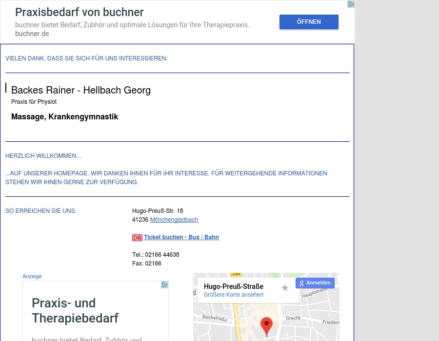Screen dimensions: 439x341
Task: Click the top ad description text about Therapiepraxis
Action: click(x=132, y=25)
